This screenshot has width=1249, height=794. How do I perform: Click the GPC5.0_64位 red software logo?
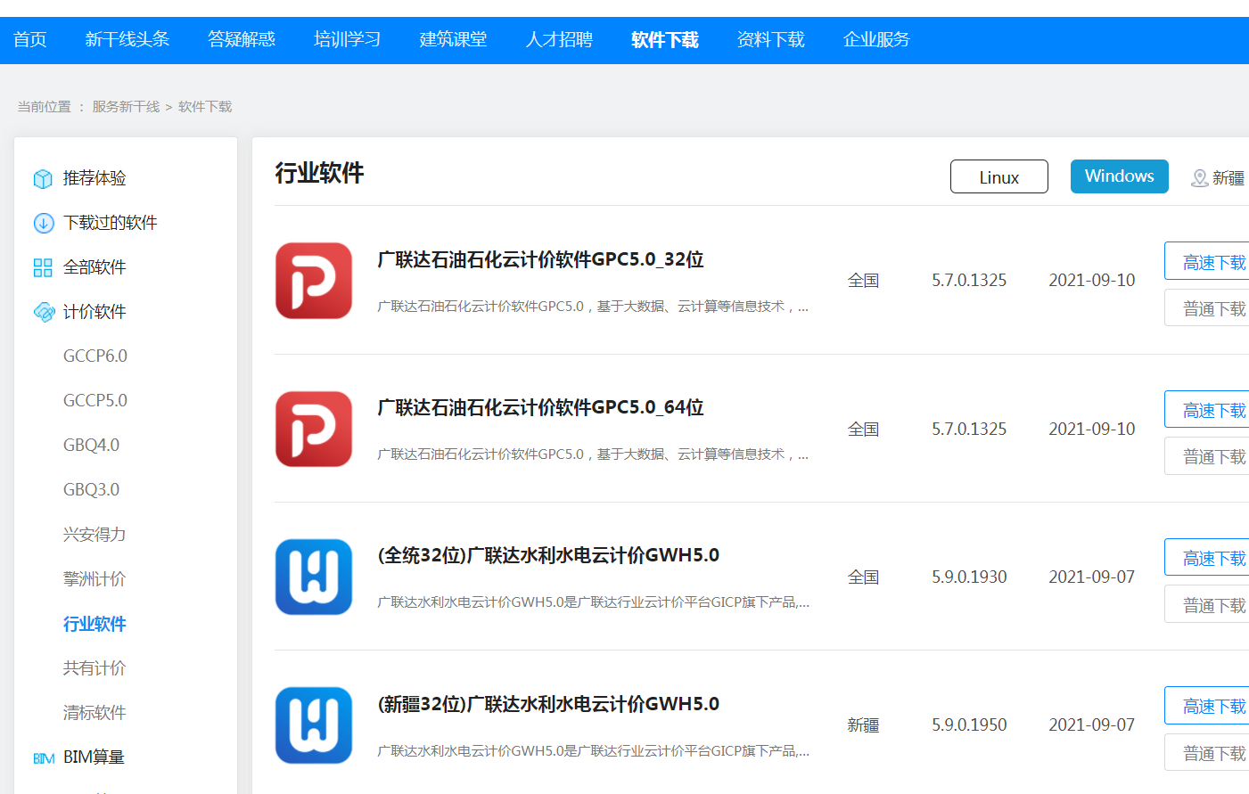pos(314,429)
